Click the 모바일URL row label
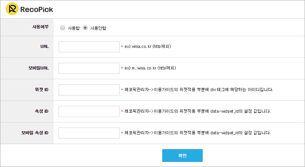Viewport: 305px width, 167px height. point(38,68)
